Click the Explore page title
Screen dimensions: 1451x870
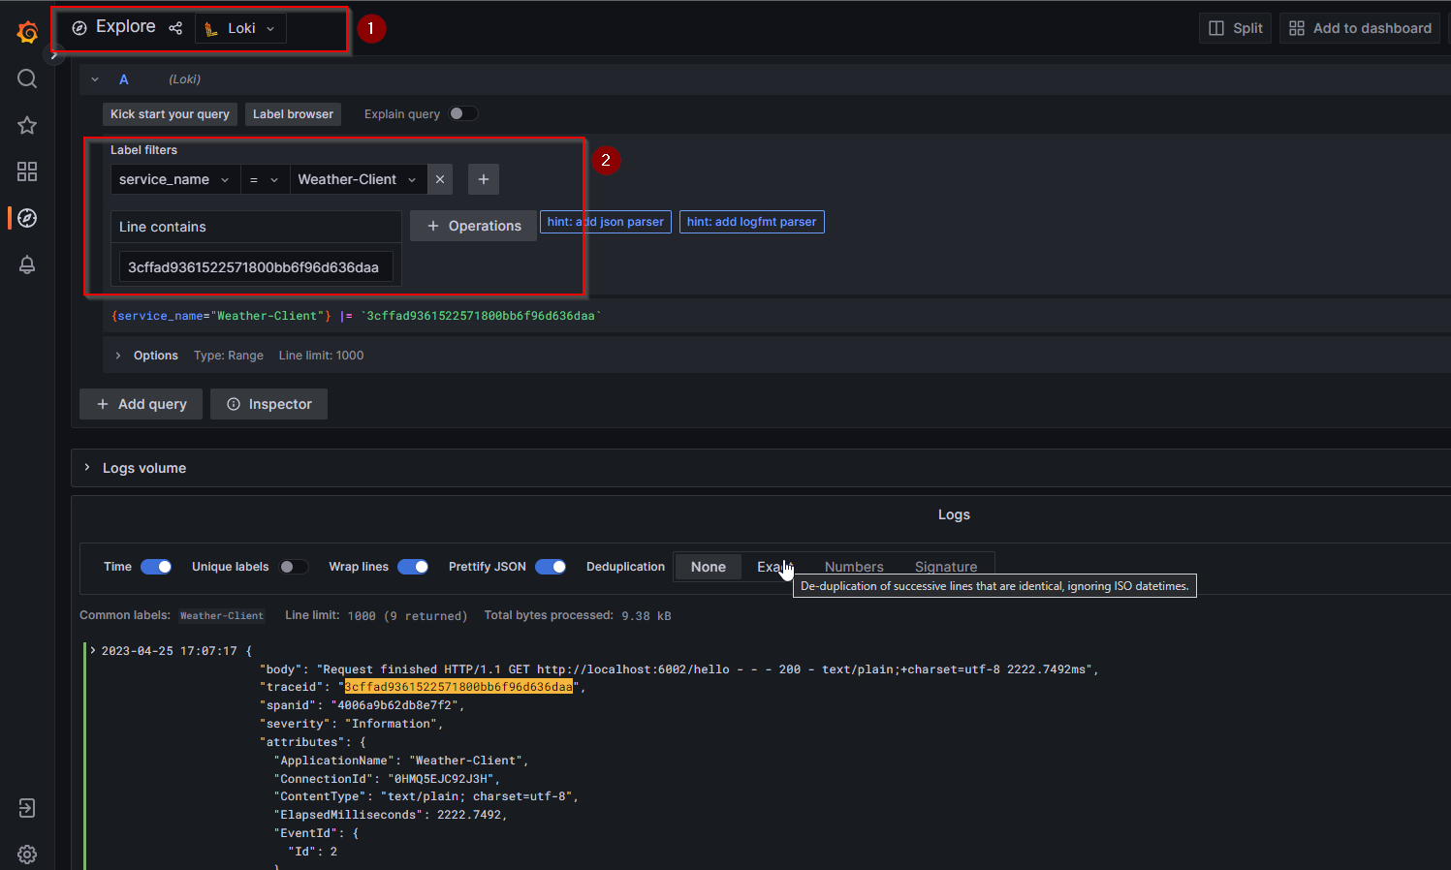coord(126,27)
